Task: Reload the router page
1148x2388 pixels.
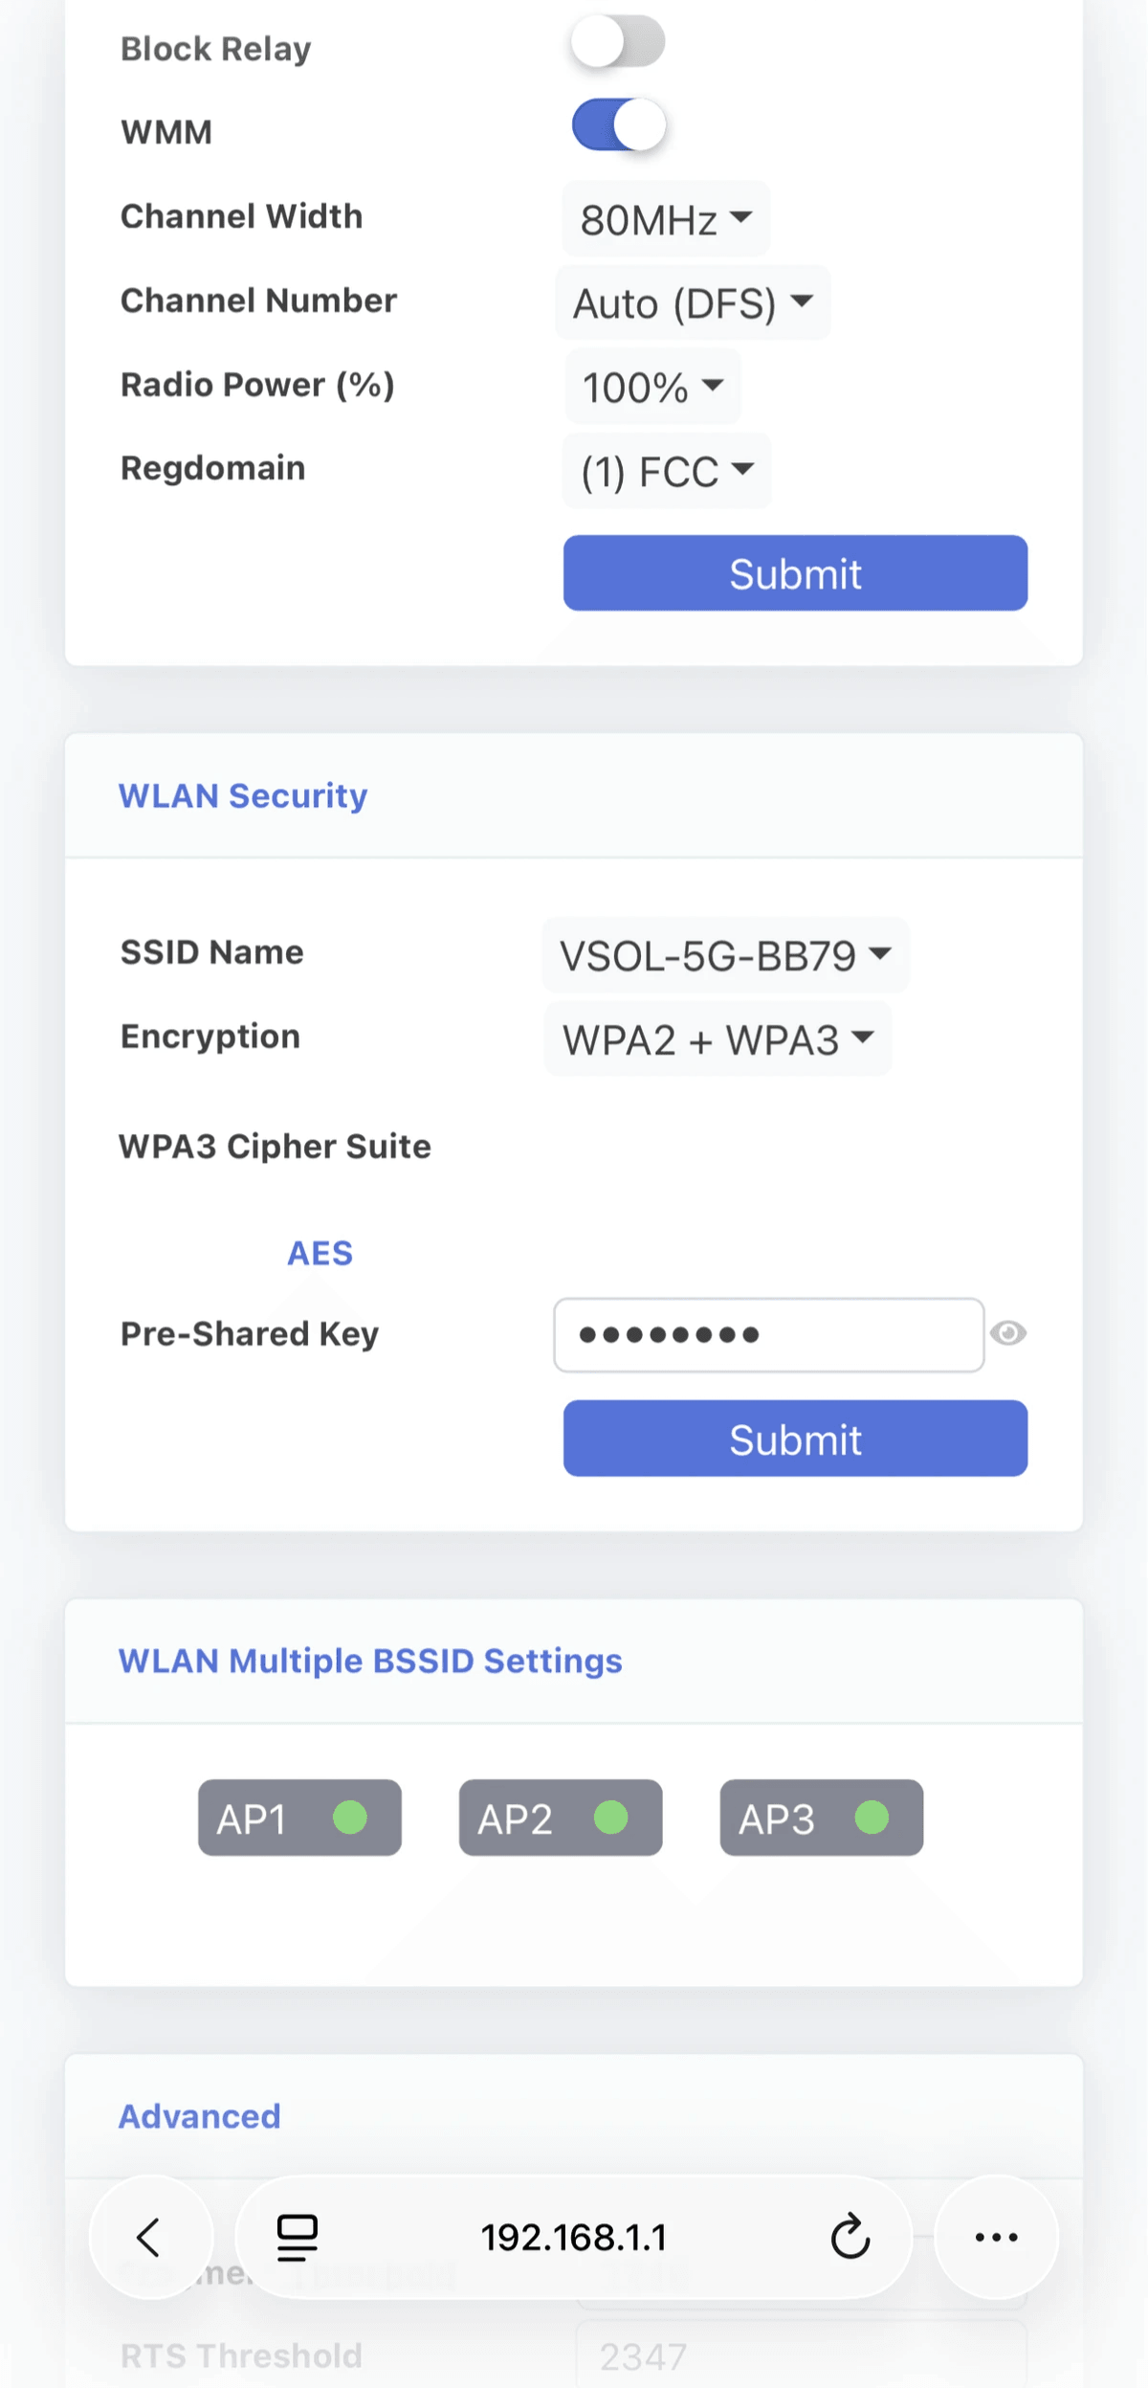Action: pos(850,2237)
